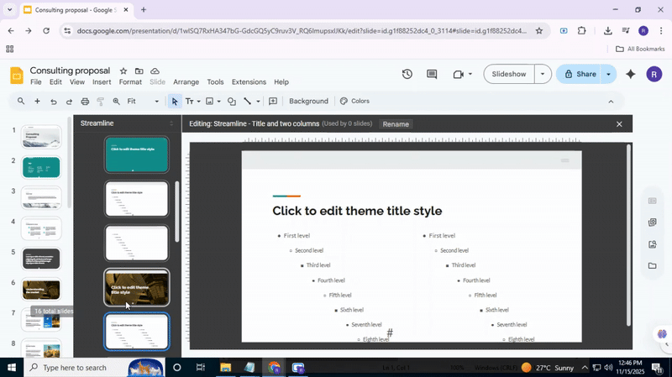672x377 pixels.
Task: Click the undo arrow icon
Action: (x=54, y=102)
